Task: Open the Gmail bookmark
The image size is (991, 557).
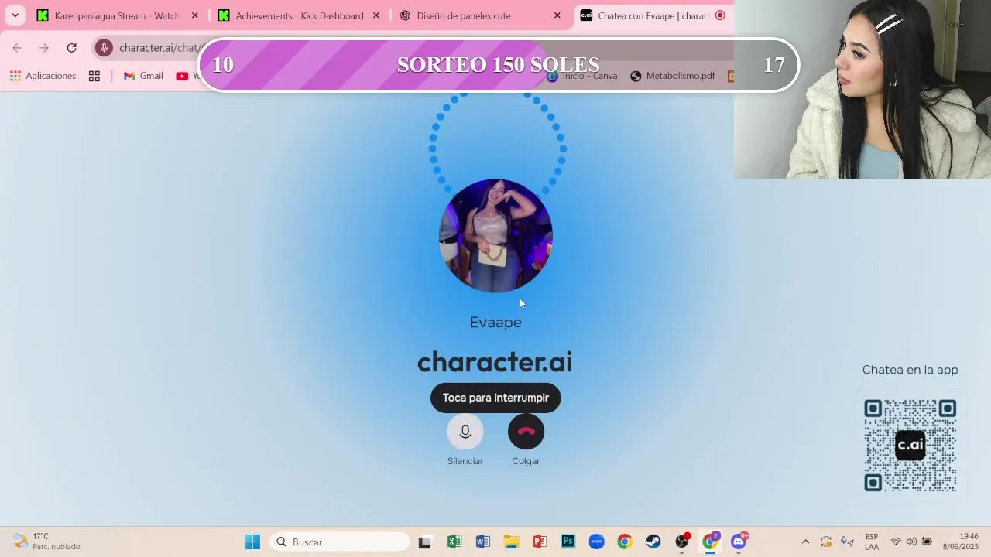Action: pyautogui.click(x=143, y=76)
